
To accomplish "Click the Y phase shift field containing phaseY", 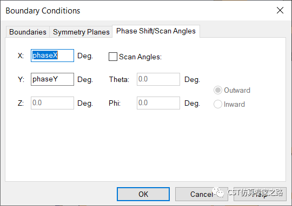I will tap(52, 79).
